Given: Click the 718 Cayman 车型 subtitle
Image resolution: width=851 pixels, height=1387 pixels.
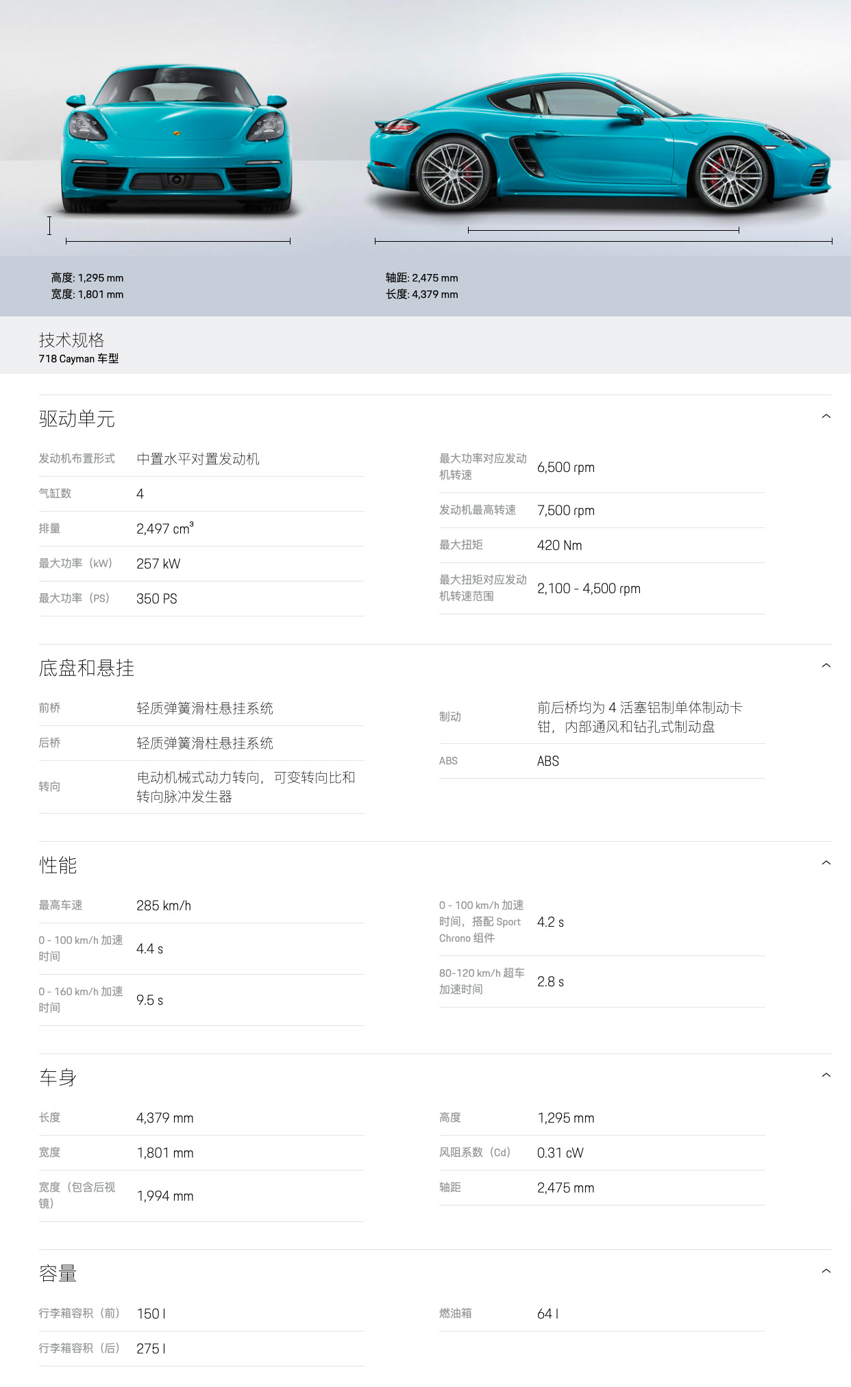Looking at the screenshot, I should (79, 359).
